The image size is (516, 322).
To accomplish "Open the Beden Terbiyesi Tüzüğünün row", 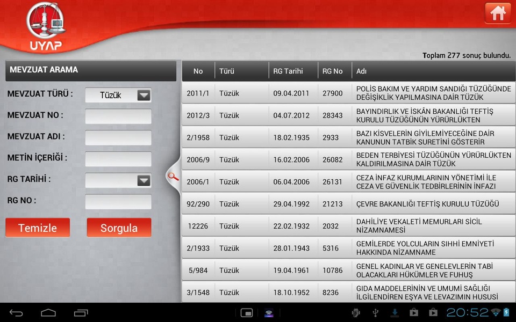I will point(349,159).
